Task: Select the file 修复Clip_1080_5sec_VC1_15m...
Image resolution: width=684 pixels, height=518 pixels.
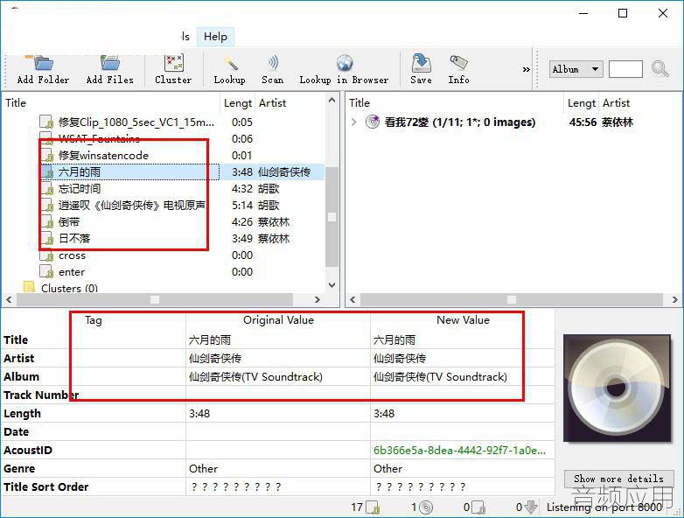Action: point(136,122)
